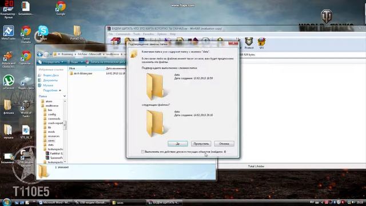Screen dimensions: 366x206
Task: Open the Одноклассники Chrome shortcut
Action: point(26,57)
